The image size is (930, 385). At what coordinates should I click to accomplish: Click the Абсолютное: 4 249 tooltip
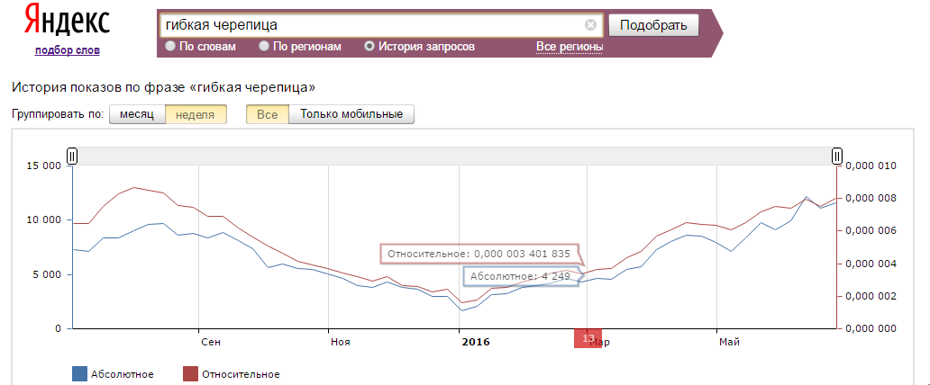(x=520, y=276)
